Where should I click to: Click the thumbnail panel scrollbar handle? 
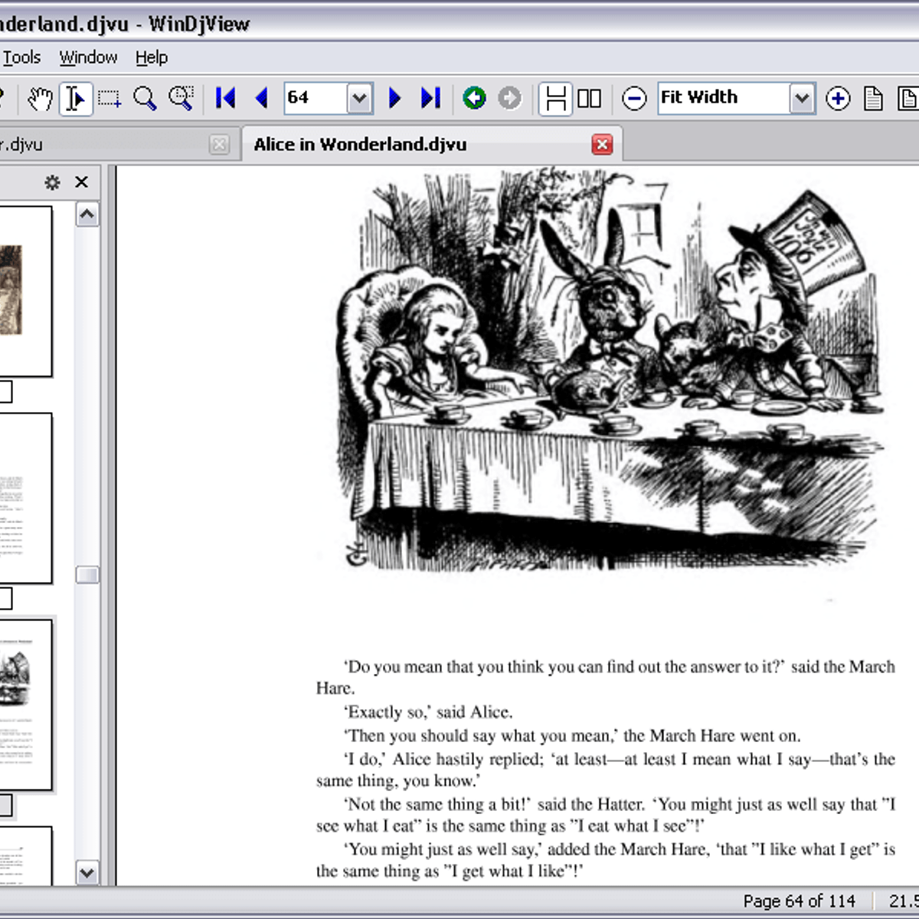[87, 574]
